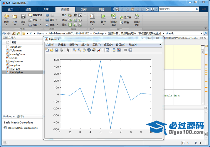Open Tools (工具) menu in Figure 1
210x147 pixels.
(x=96, y=45)
